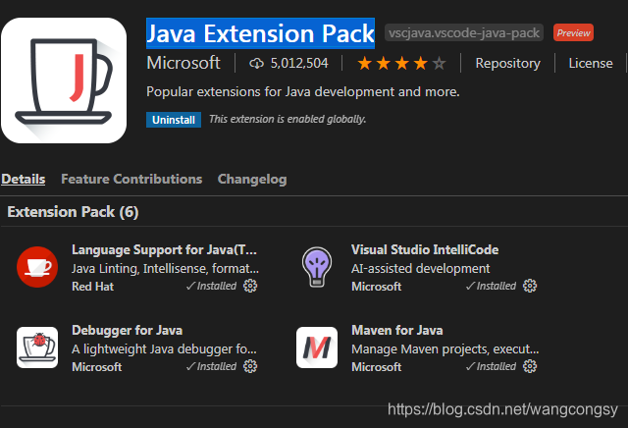Click the star rating
The height and width of the screenshot is (428, 628).
[401, 63]
